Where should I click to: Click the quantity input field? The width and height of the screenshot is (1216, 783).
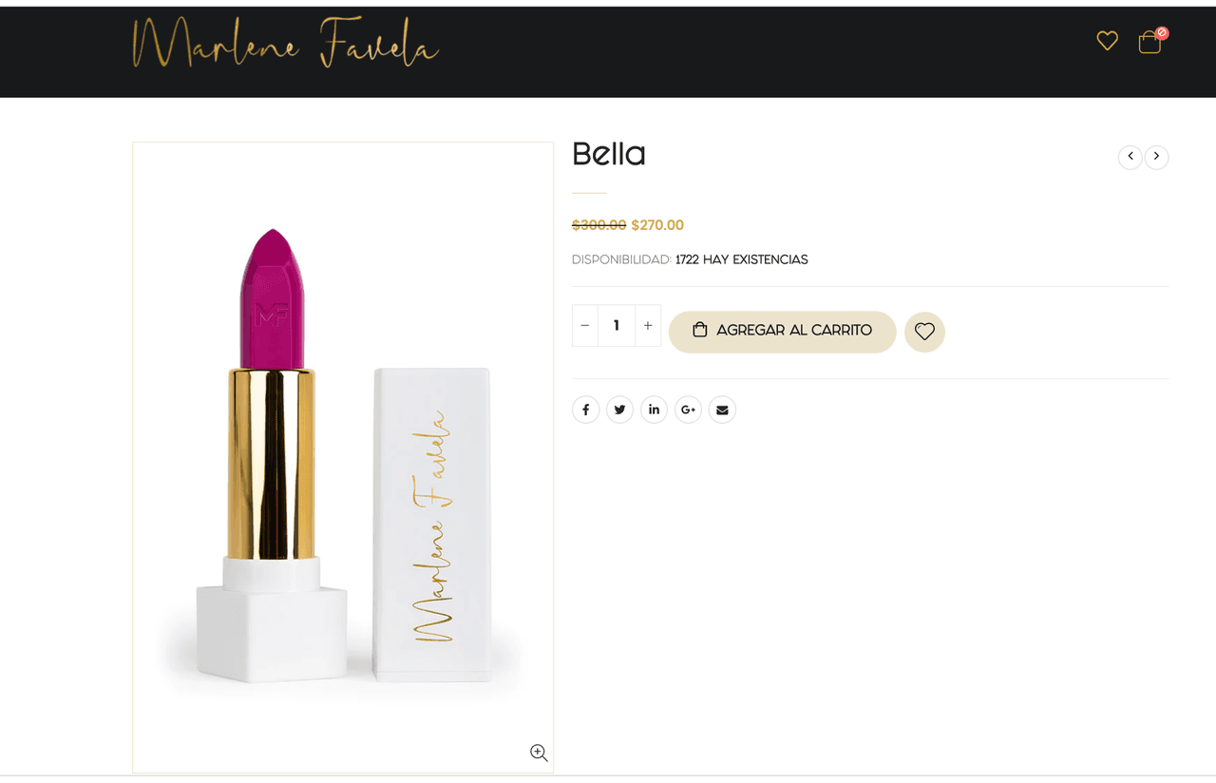[x=617, y=326]
